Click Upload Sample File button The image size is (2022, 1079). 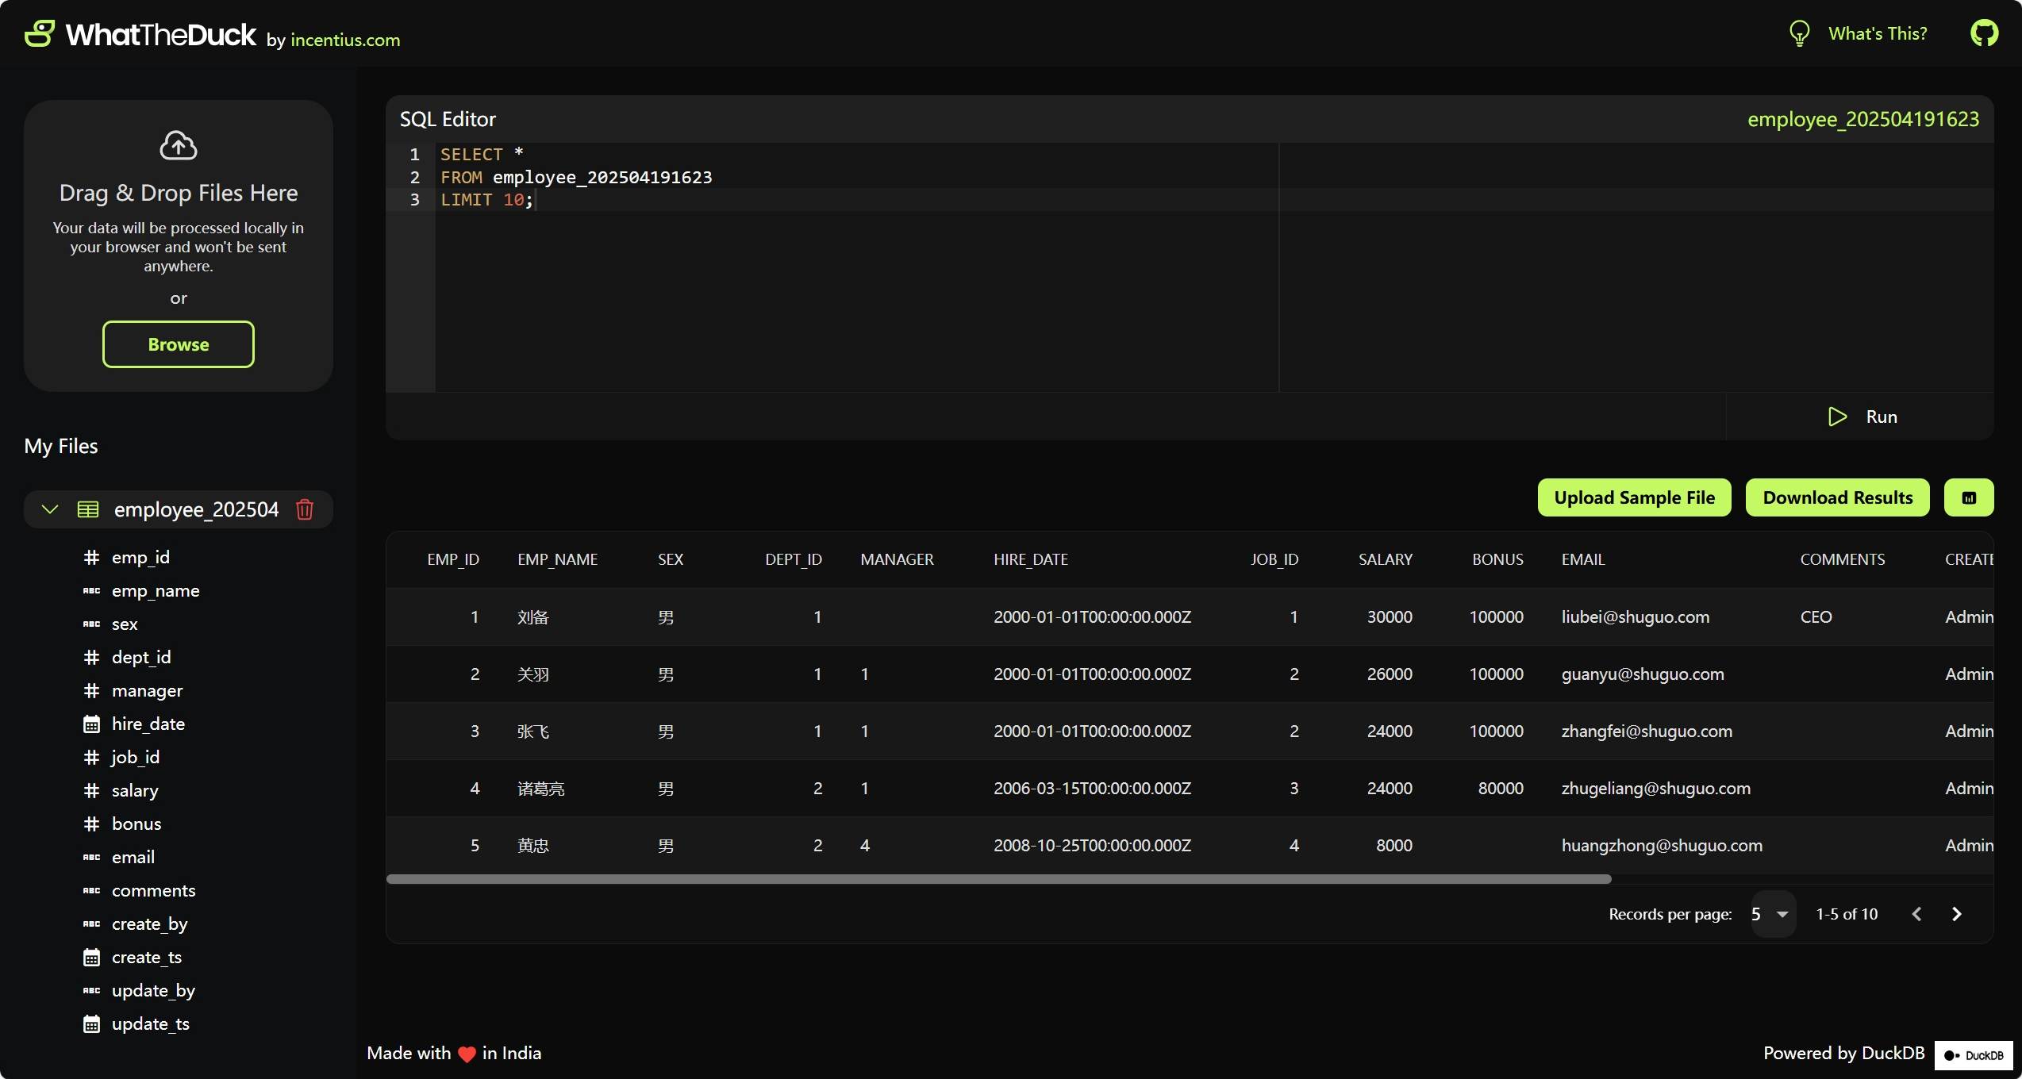point(1634,497)
